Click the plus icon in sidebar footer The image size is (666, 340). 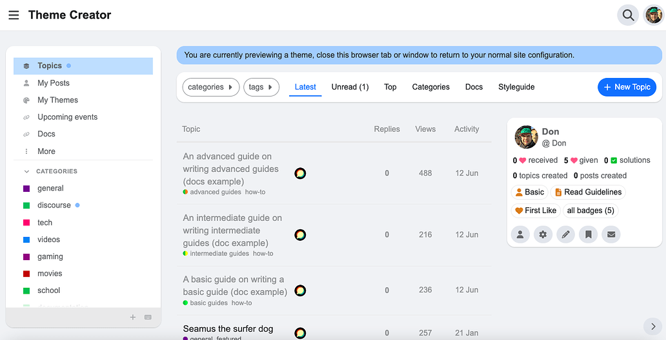click(x=133, y=317)
